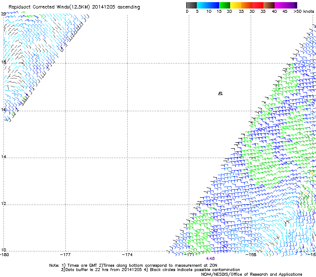Click the red 30-35 knots legend swatch

pos(258,5)
